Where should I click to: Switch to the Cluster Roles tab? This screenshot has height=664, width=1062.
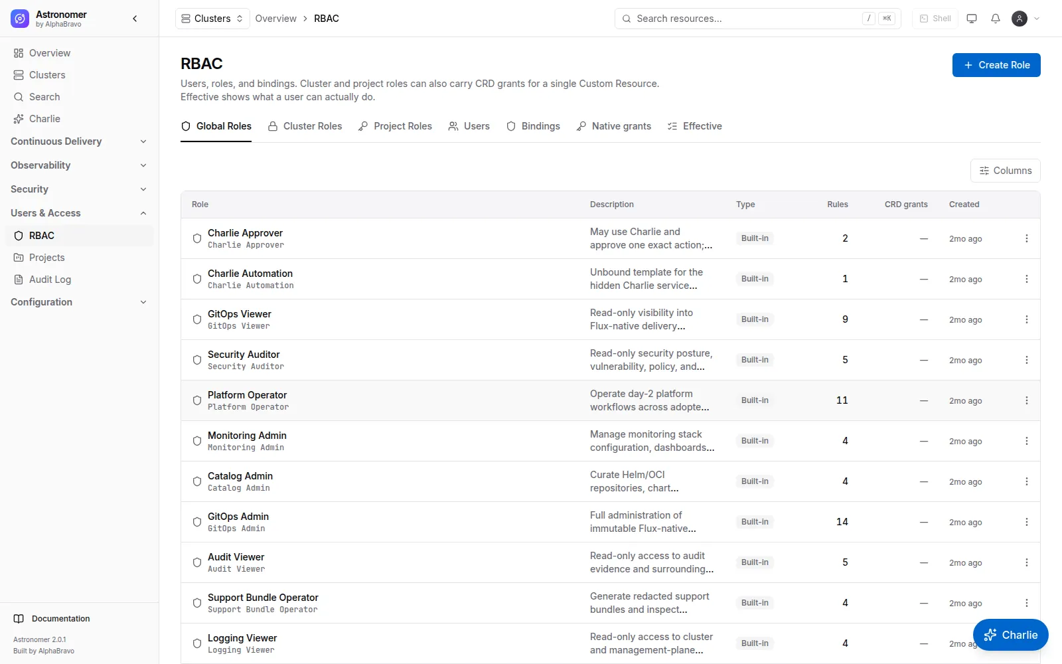(305, 126)
